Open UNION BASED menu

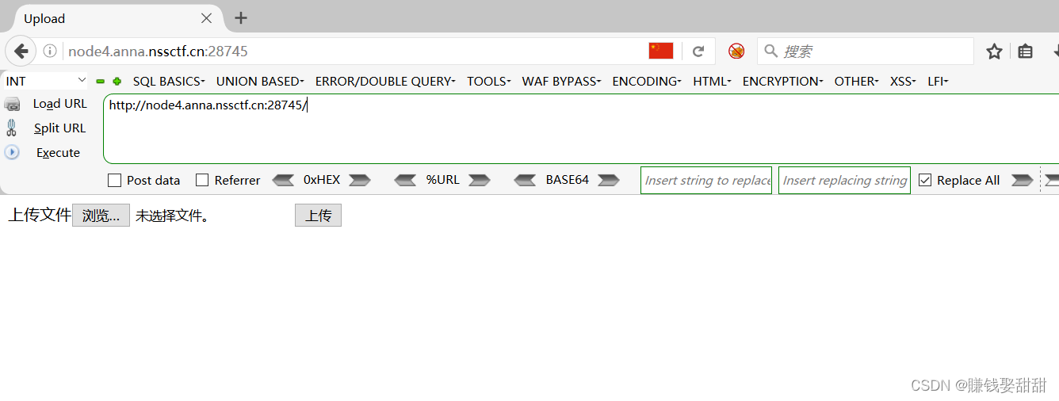[x=260, y=81]
